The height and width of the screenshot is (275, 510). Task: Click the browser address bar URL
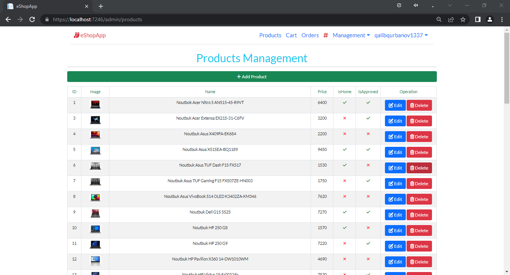[97, 19]
